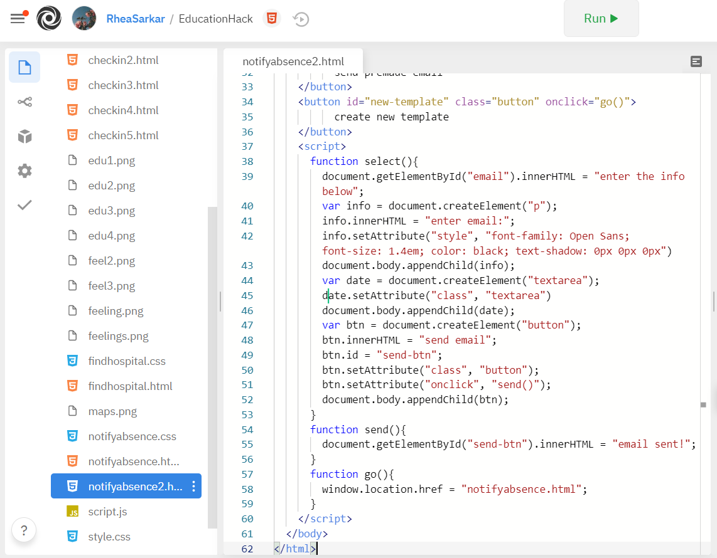Click the HTML5 icon next to findhospital.html
Viewport: 717px width, 558px height.
[72, 386]
